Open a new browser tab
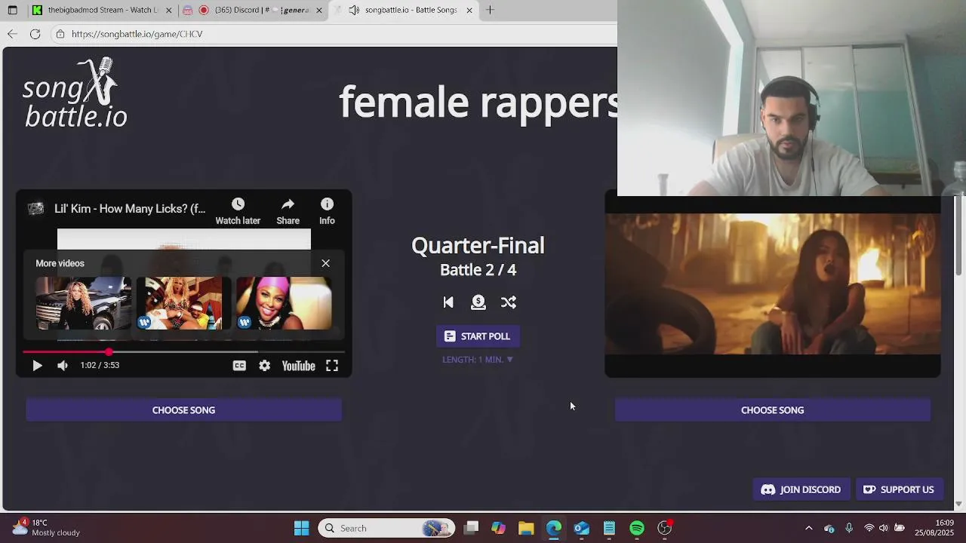Viewport: 966px width, 543px height. point(490,10)
